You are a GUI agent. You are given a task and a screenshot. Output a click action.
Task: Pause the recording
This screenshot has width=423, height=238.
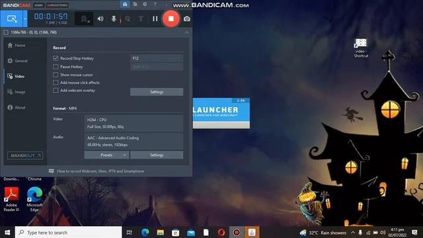[x=155, y=19]
